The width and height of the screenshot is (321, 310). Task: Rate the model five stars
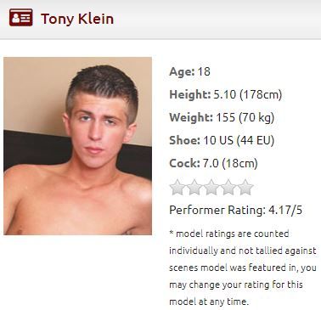(x=245, y=187)
